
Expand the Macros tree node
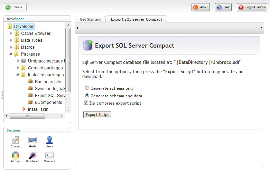(x=11, y=47)
